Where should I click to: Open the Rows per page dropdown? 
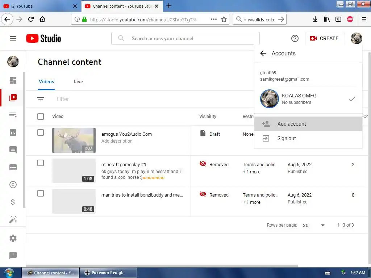313,225
